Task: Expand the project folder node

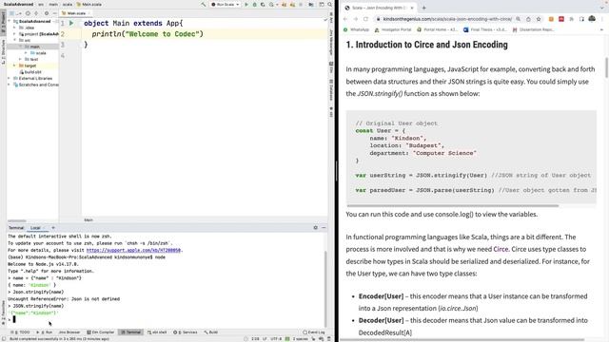Action: (15, 34)
